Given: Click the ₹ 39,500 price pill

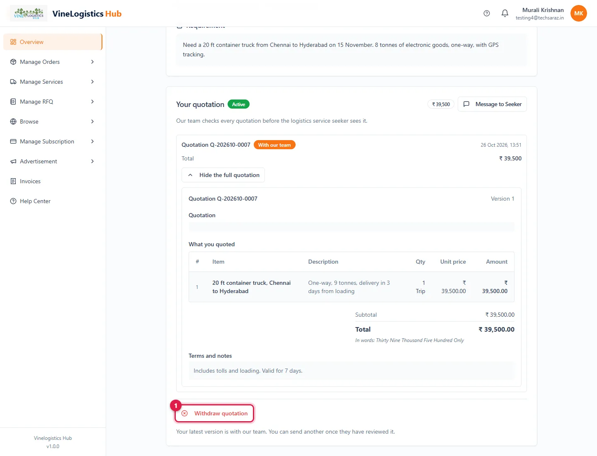Looking at the screenshot, I should coord(441,104).
